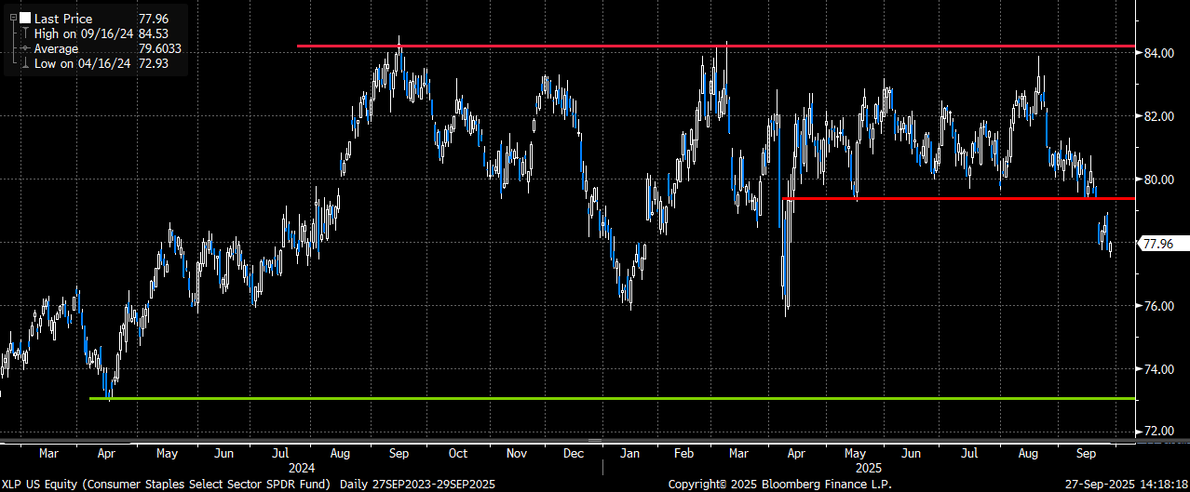Screen dimensions: 1190x492
Task: Click the 82.00 y-axis label
Action: 1158,116
